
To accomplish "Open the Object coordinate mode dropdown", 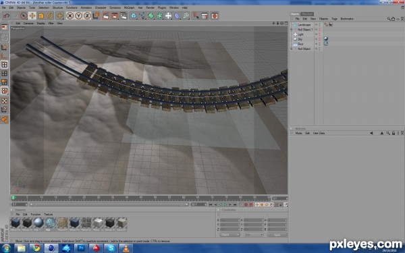I will tap(230, 235).
